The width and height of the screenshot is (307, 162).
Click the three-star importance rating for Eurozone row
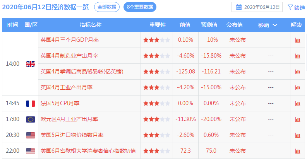(x=156, y=119)
